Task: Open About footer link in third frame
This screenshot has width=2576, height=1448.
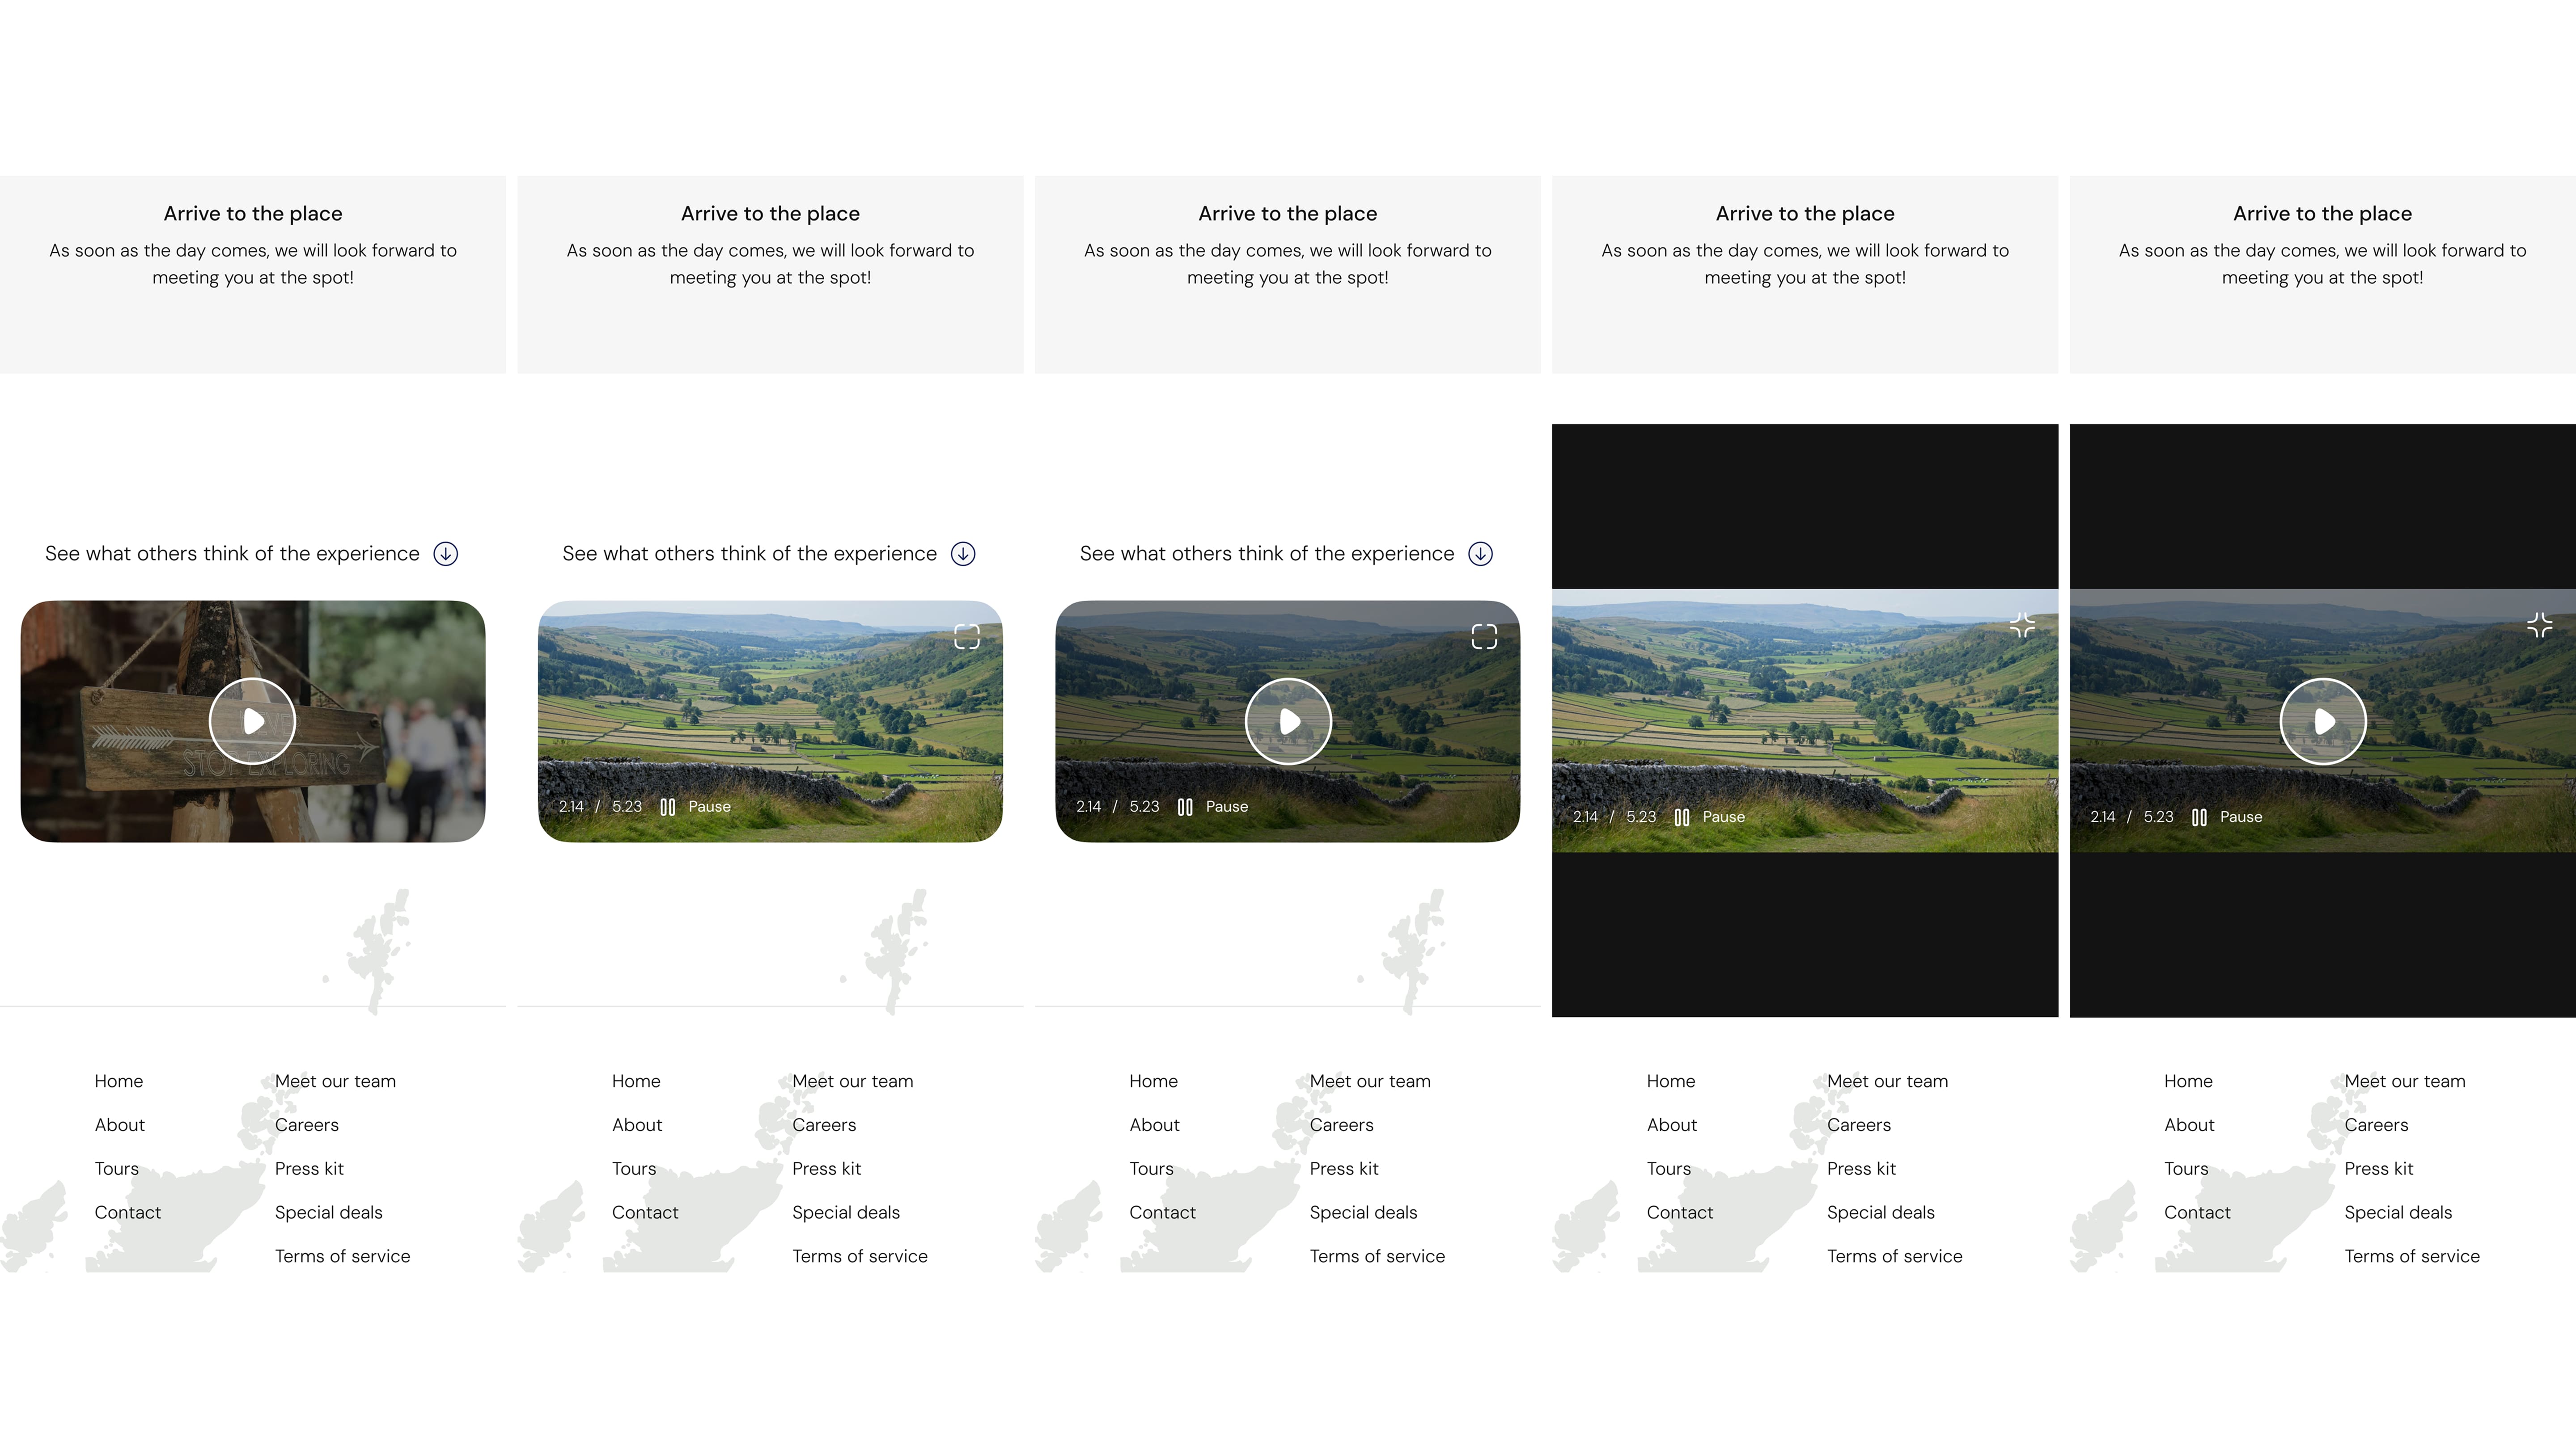Action: [x=1155, y=1124]
